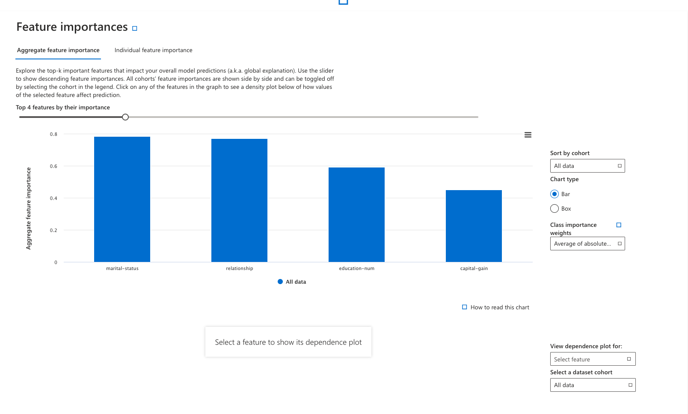Open the chart hamburger menu
688x414 pixels.
click(x=528, y=135)
